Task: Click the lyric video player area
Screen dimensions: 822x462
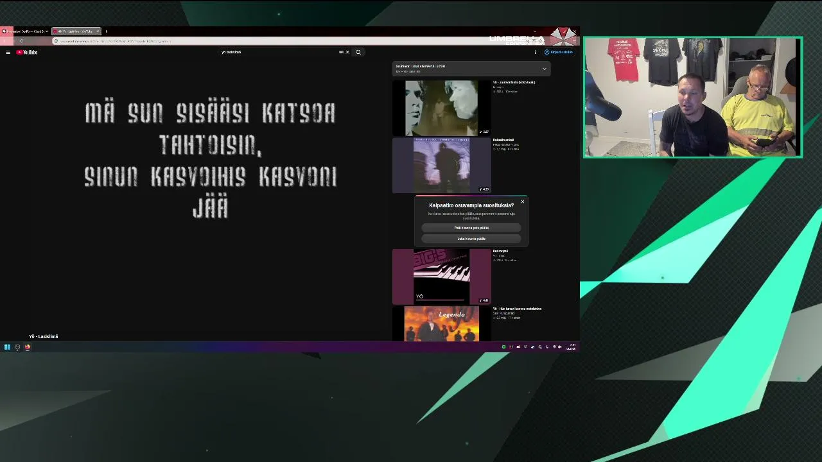Action: [x=193, y=196]
